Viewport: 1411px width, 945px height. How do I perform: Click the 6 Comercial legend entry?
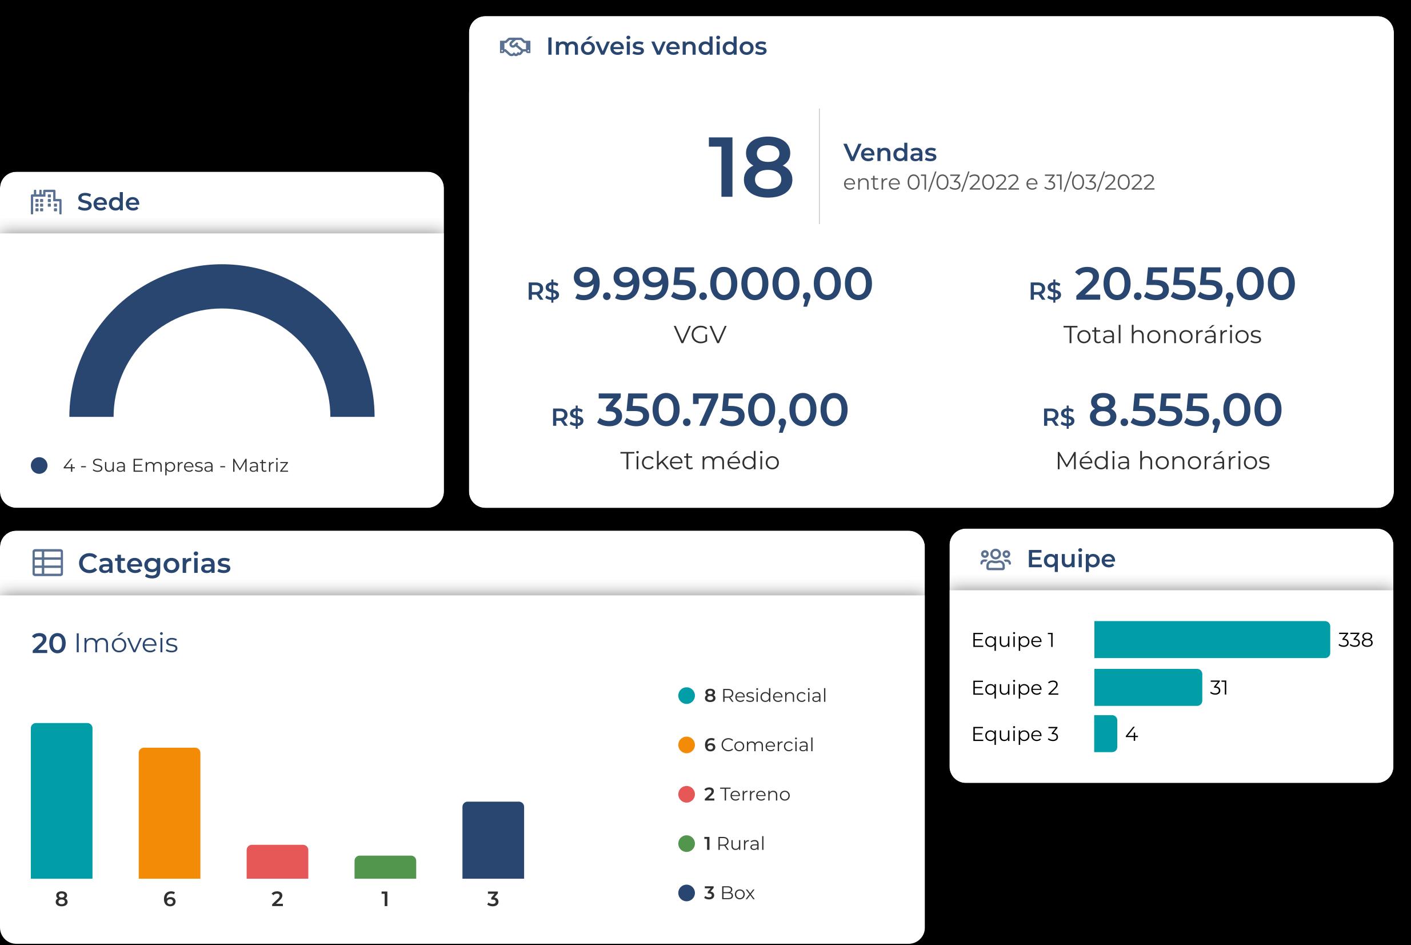(x=758, y=745)
